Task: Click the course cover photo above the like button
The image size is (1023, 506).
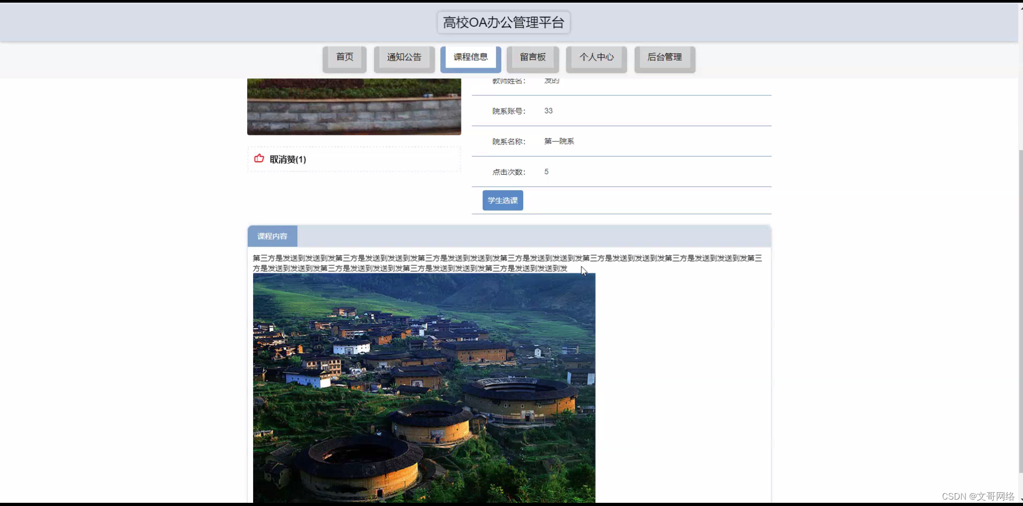Action: pyautogui.click(x=353, y=104)
